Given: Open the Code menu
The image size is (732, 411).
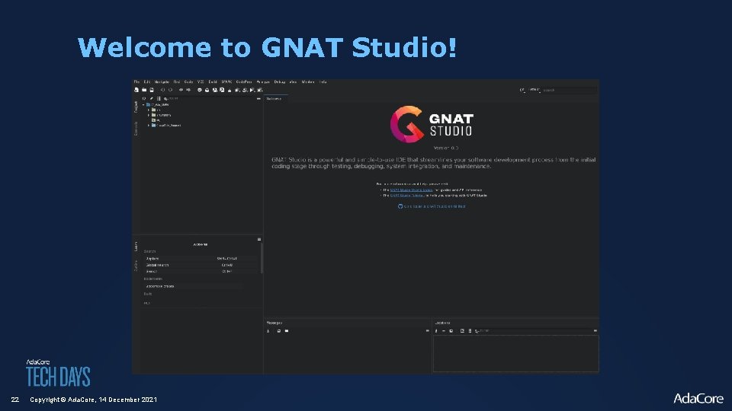Looking at the screenshot, I should point(188,82).
